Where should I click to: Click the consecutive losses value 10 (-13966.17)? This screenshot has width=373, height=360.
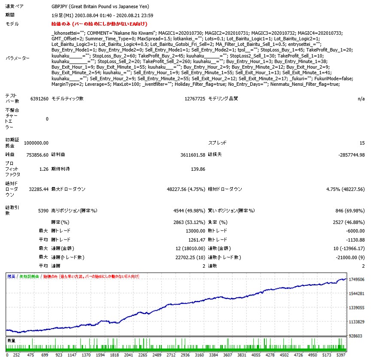tap(349, 248)
